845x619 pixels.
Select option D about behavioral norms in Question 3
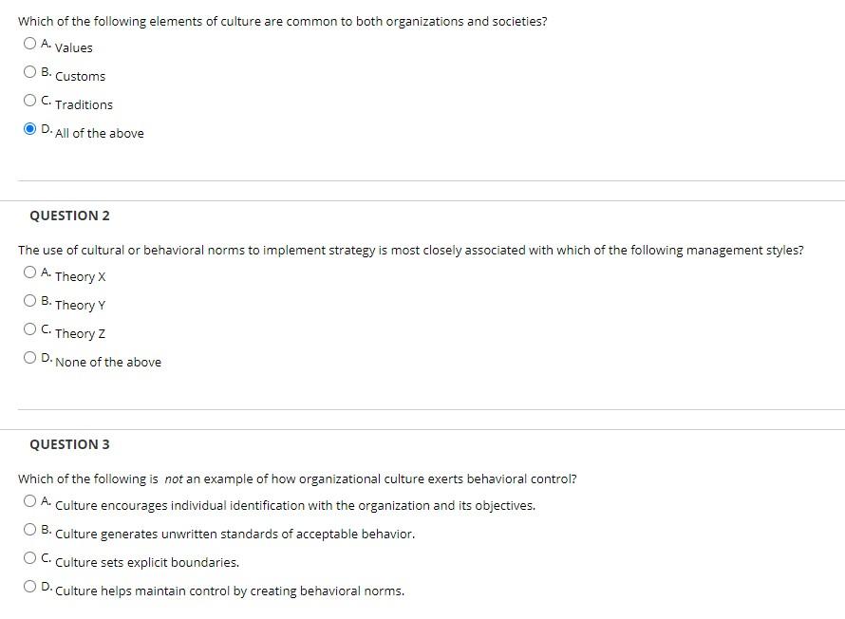pyautogui.click(x=29, y=586)
